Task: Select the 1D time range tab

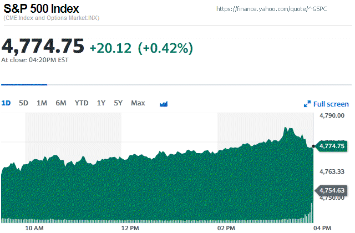Action: [6, 103]
